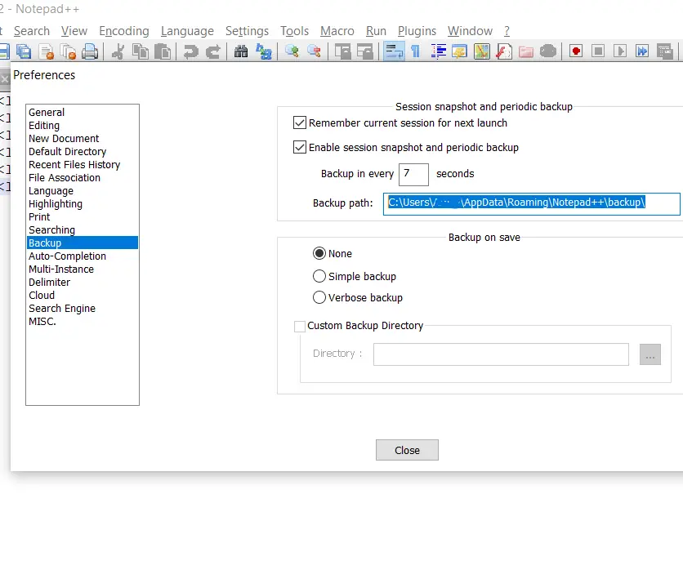
Task: Open the Tools menu
Action: click(x=294, y=31)
